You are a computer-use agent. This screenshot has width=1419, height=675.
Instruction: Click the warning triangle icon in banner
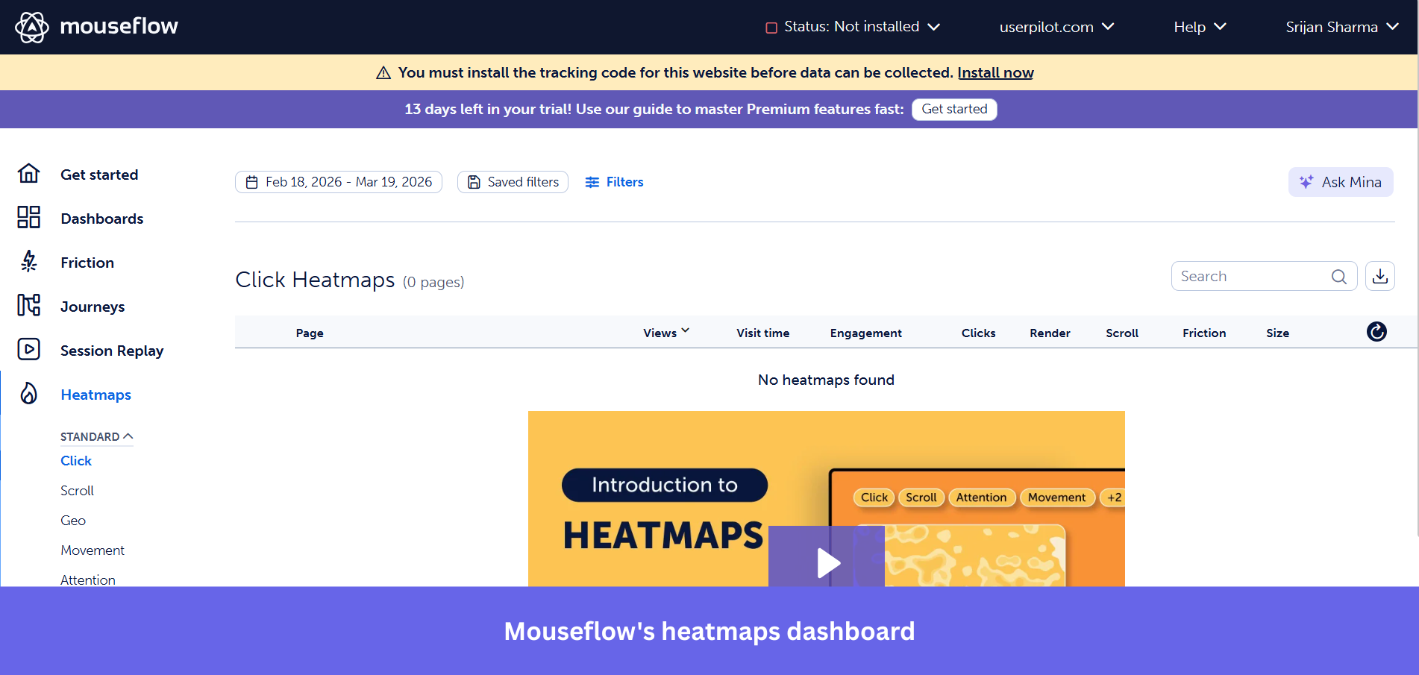tap(383, 73)
